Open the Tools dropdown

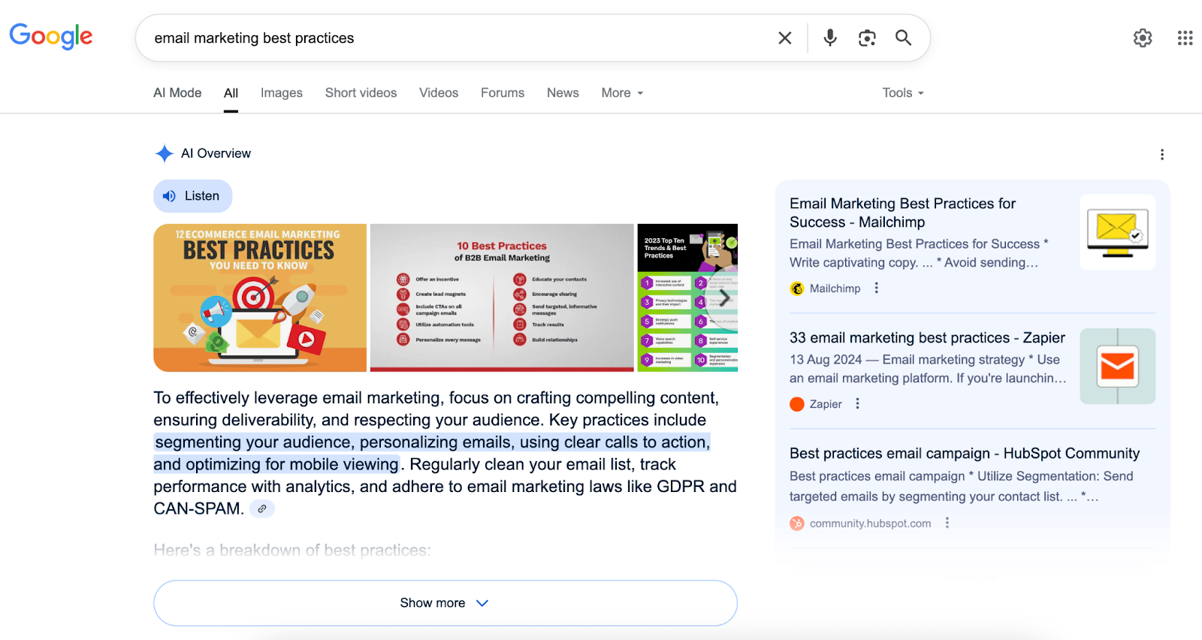[x=903, y=92]
